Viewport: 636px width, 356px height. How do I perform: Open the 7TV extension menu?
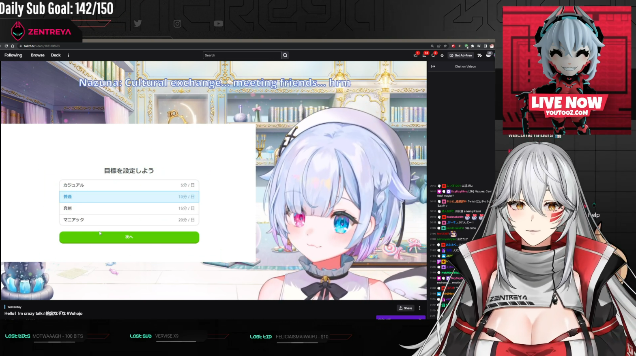pyautogui.click(x=480, y=55)
